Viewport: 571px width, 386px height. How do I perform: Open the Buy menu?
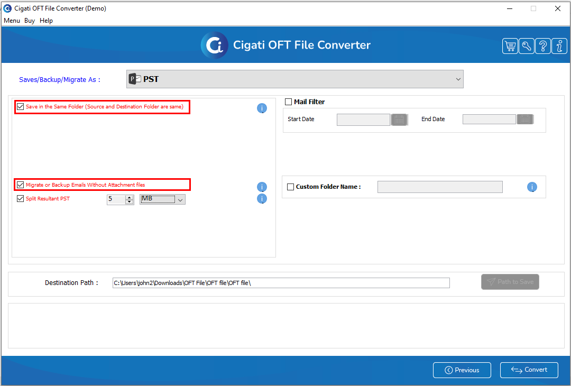30,21
